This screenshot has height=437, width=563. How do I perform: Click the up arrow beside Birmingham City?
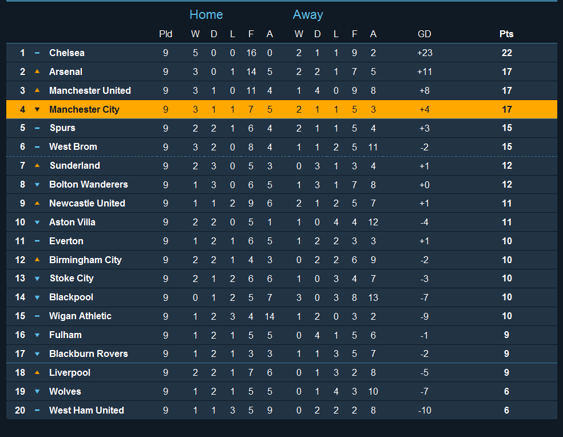tap(37, 260)
